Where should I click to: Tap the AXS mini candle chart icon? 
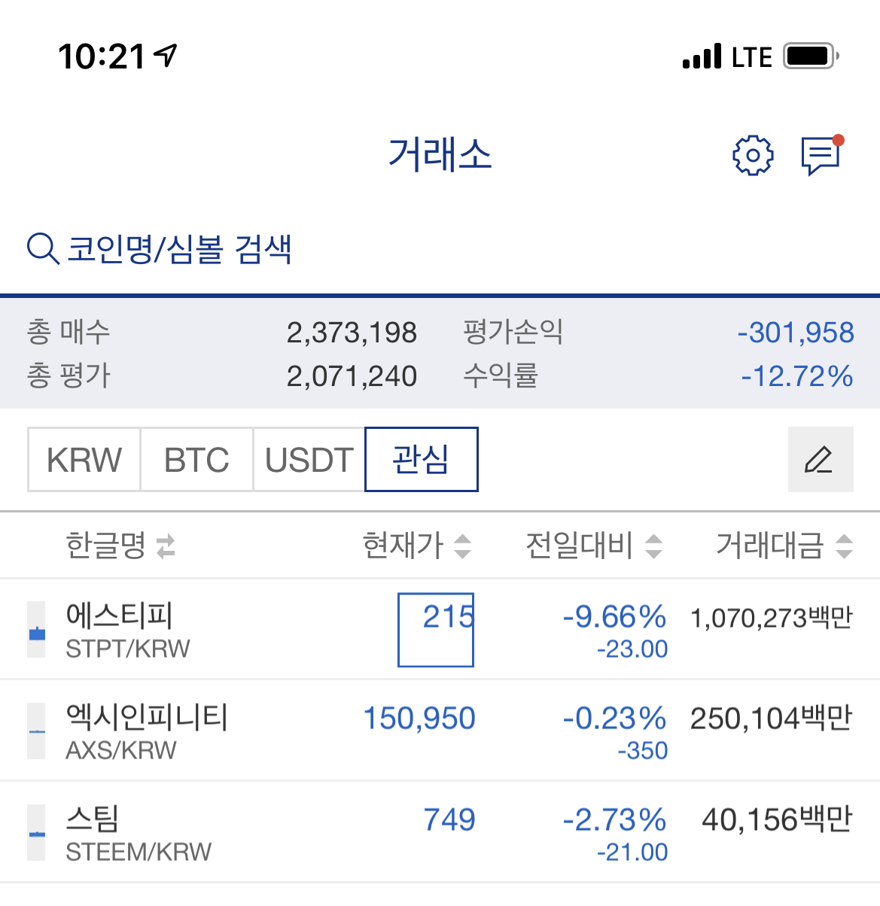pyautogui.click(x=36, y=731)
